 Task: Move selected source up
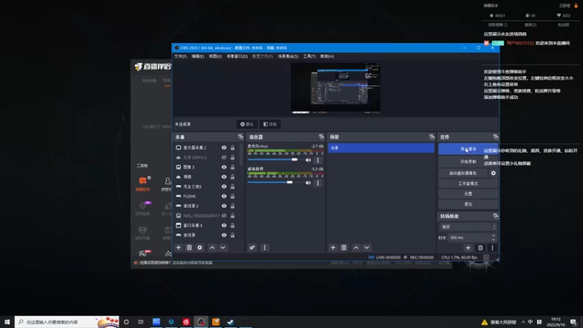212,248
